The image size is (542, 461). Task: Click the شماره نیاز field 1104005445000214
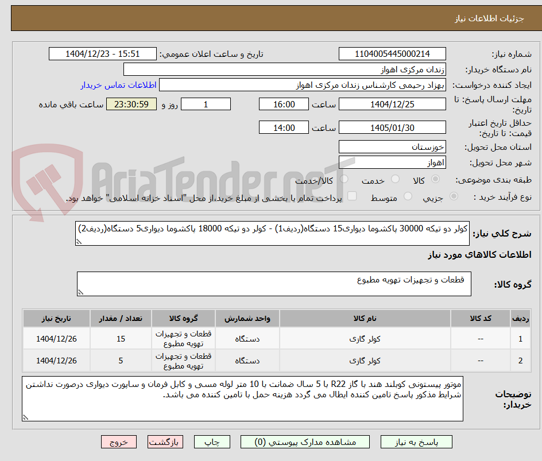point(392,54)
